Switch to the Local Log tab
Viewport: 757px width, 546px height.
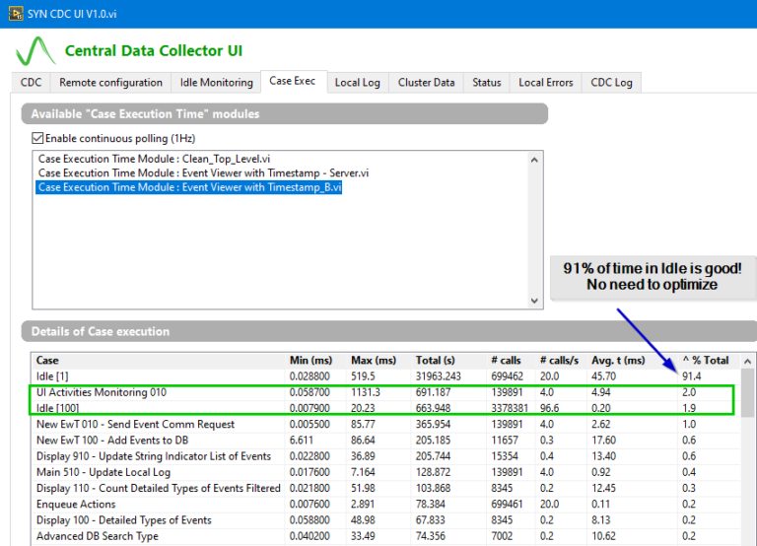tap(357, 83)
